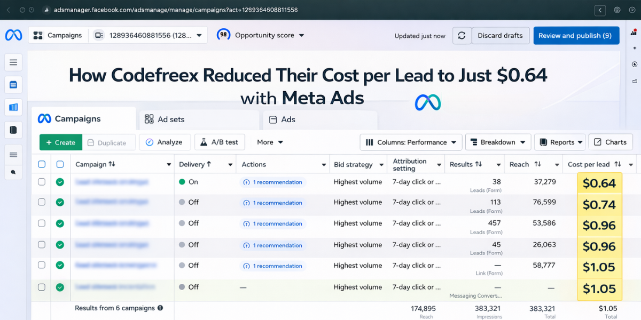
Task: Click the info icon beside Results from 6 campaigns
Action: click(x=160, y=308)
